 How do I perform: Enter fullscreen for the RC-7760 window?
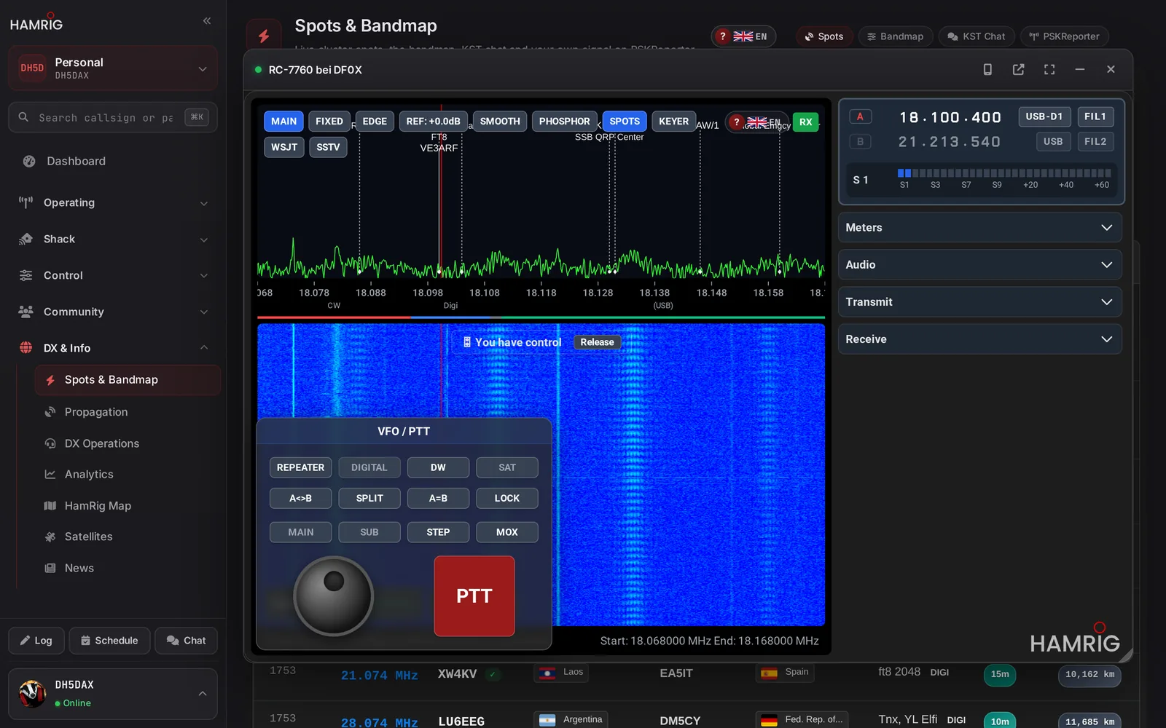(x=1049, y=69)
